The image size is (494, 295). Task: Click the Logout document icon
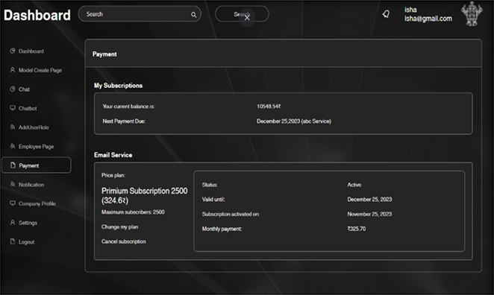[13, 241]
